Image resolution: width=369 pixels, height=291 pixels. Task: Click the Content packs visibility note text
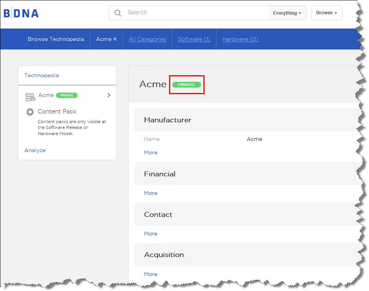coord(72,127)
